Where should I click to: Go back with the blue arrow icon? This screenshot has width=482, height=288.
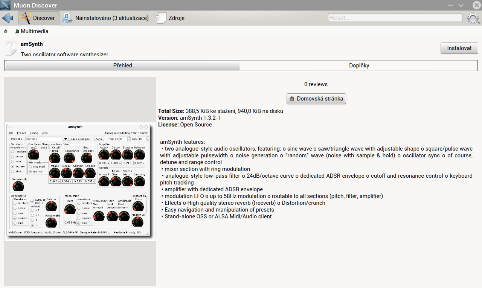click(x=8, y=18)
